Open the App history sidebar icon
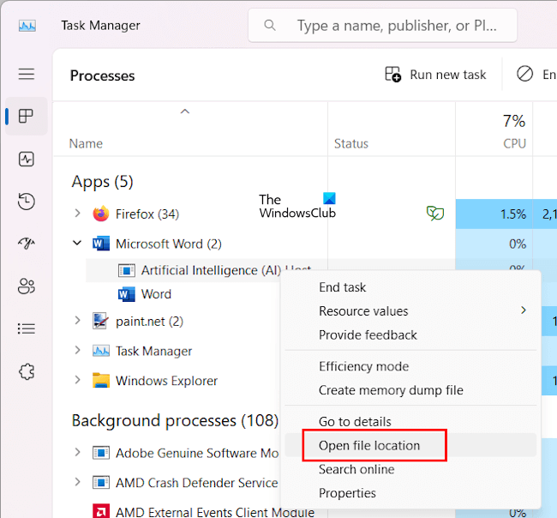This screenshot has width=557, height=518. click(27, 202)
